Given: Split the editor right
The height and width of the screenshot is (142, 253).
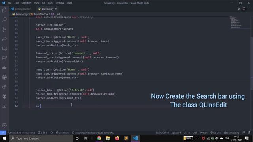Looking at the screenshot, I should coord(244,9).
